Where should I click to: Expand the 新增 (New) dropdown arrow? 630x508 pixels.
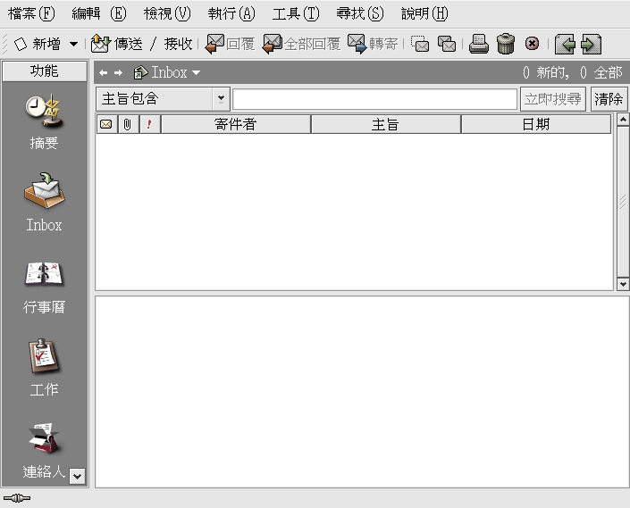tap(73, 44)
